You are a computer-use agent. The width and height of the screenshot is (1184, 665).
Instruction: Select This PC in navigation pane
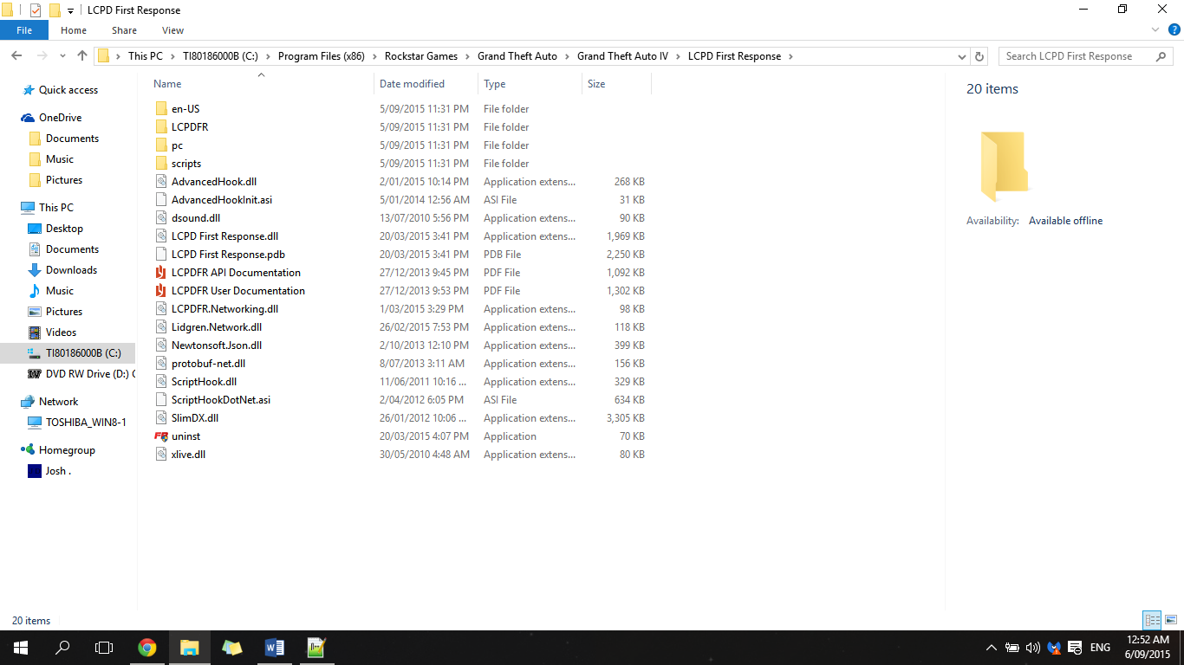(x=56, y=208)
